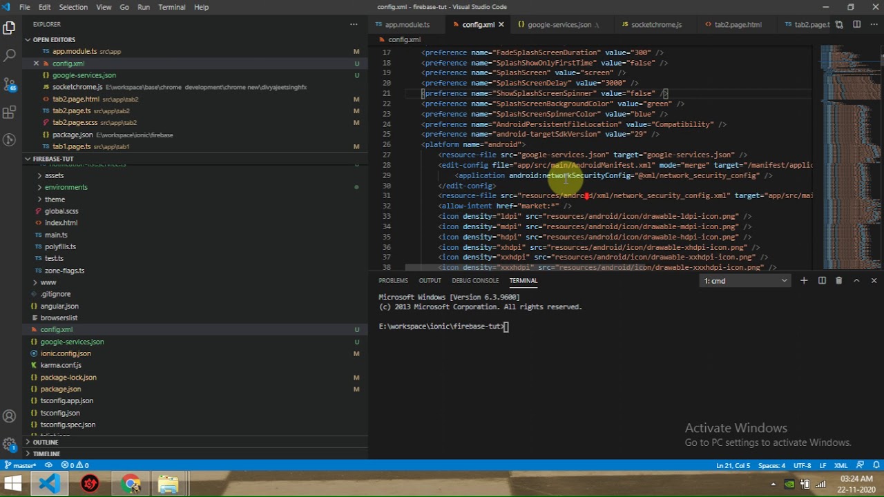This screenshot has height=497, width=884.
Task: Expand the theme folder
Action: 55,199
